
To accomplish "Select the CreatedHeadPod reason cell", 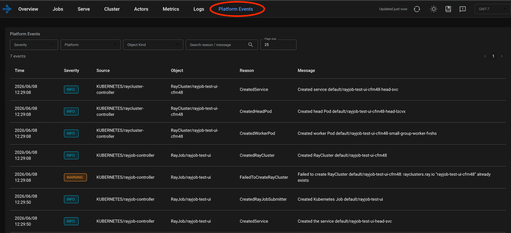I will [256, 112].
